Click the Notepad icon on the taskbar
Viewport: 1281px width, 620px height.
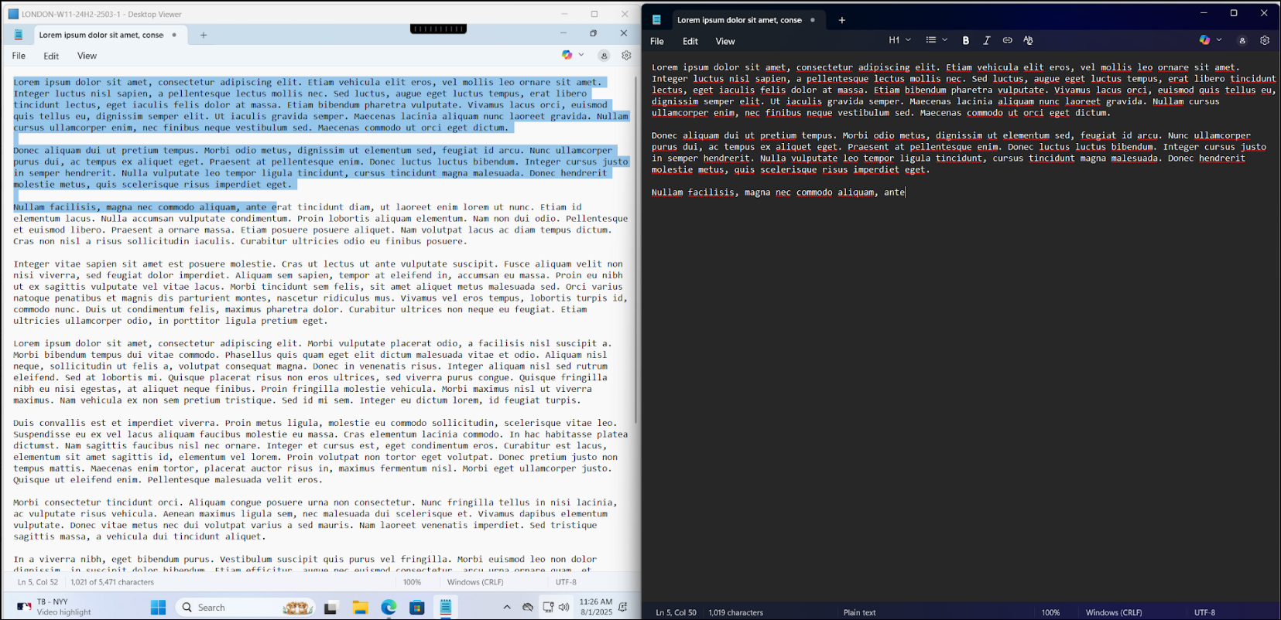click(446, 608)
